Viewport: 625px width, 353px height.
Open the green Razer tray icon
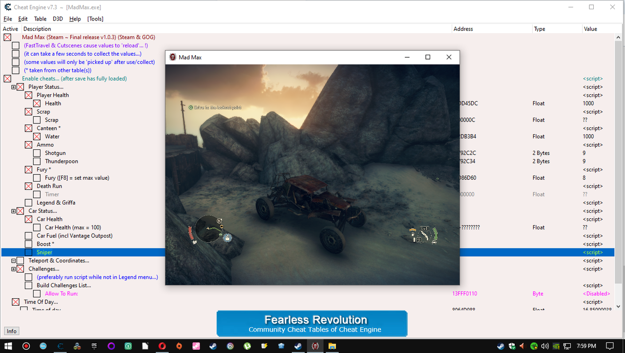click(x=534, y=346)
